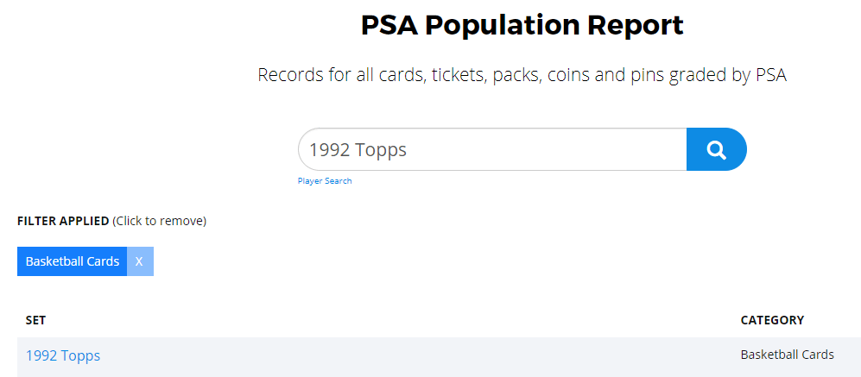Submit search with the blue search icon
The width and height of the screenshot is (861, 377).
click(x=716, y=149)
